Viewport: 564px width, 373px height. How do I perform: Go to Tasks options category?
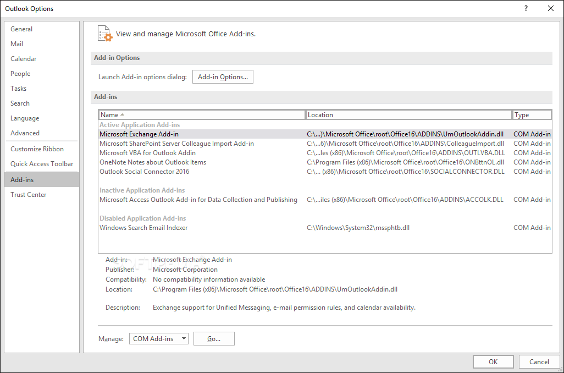(42, 88)
